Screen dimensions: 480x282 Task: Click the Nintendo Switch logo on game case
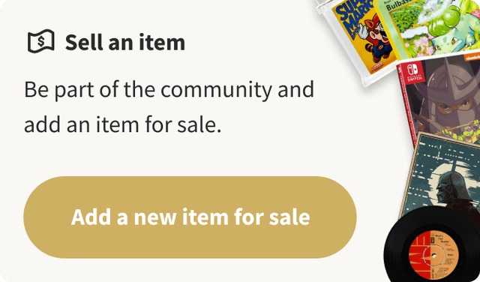tap(412, 73)
